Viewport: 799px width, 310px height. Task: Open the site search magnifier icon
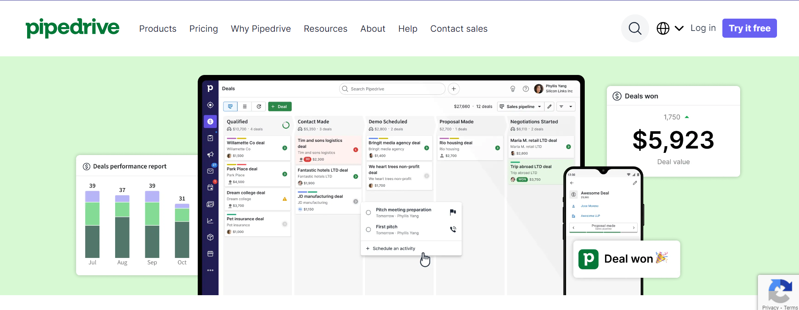[x=635, y=28]
